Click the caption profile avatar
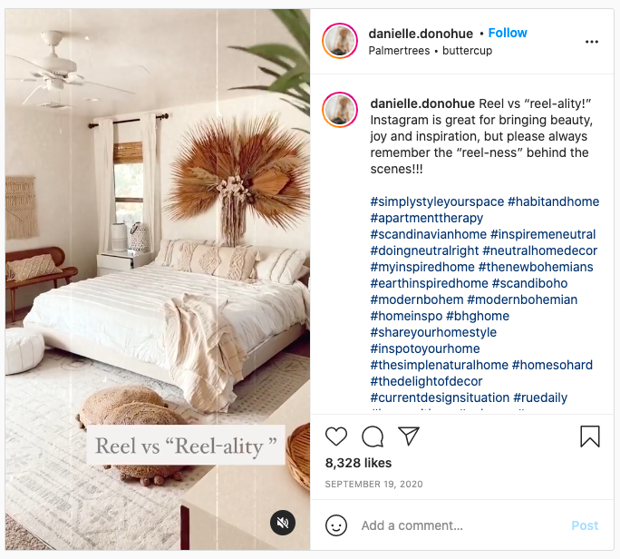 click(340, 110)
